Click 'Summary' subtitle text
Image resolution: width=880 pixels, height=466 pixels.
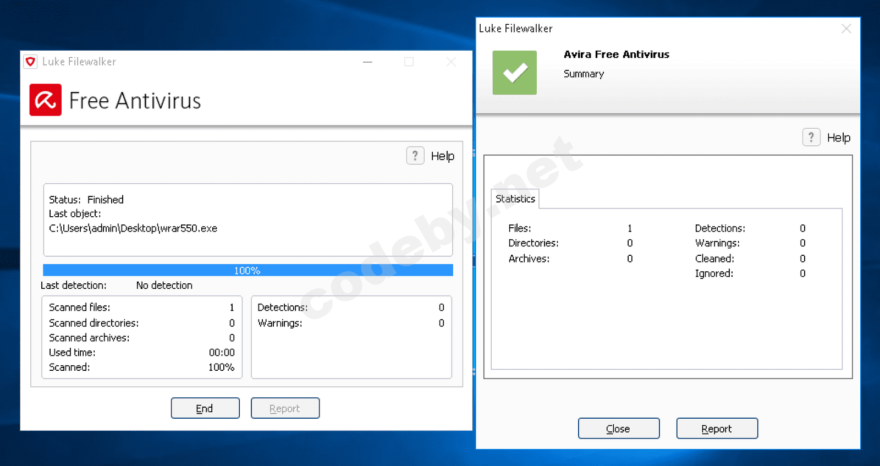click(584, 74)
